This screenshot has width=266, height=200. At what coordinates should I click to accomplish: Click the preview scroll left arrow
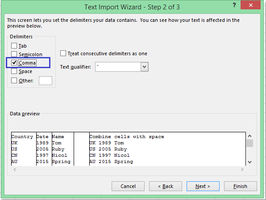click(15, 170)
